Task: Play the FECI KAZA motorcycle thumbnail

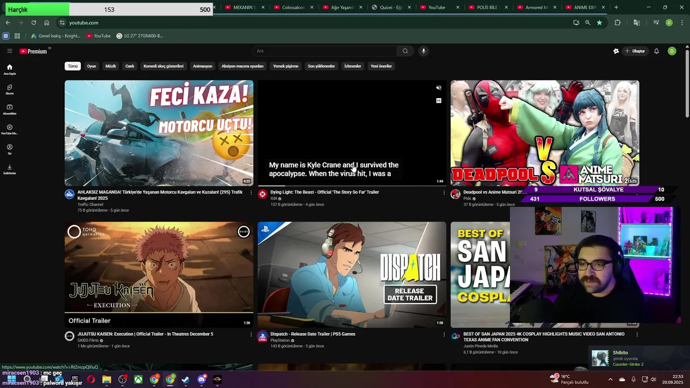Action: click(159, 133)
